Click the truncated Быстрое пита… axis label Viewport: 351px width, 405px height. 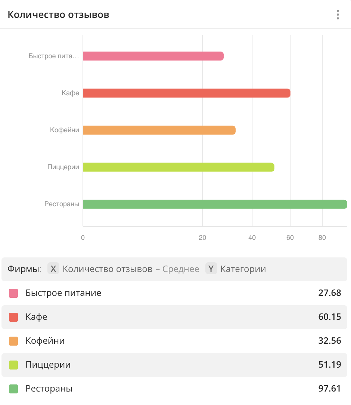coord(54,56)
